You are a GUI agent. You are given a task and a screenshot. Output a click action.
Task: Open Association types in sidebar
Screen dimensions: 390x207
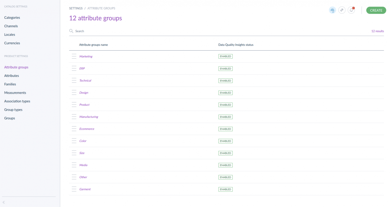coord(17,101)
